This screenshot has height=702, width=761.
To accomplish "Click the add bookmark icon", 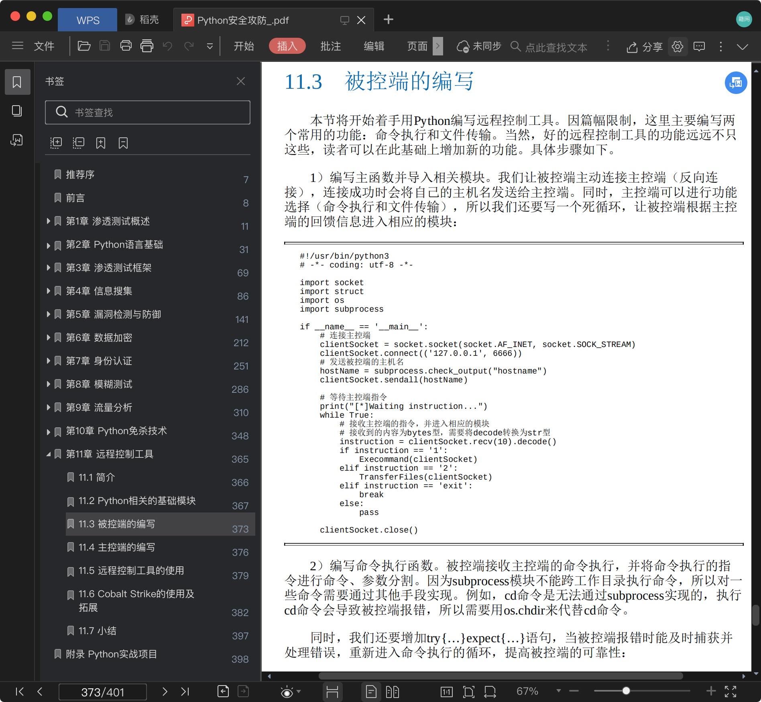I will click(x=101, y=143).
